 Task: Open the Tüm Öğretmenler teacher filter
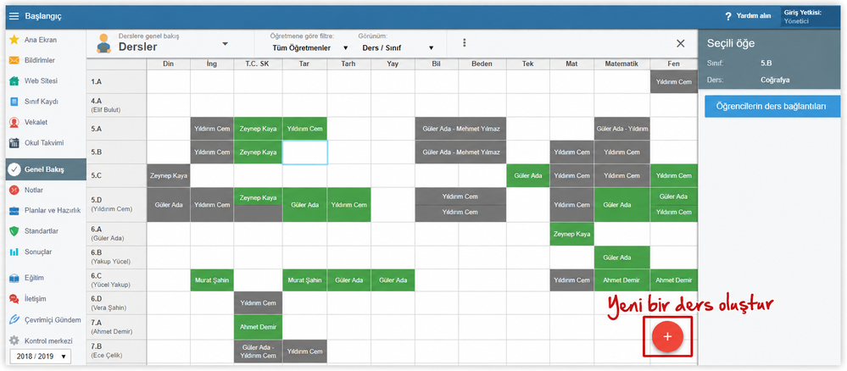click(309, 47)
